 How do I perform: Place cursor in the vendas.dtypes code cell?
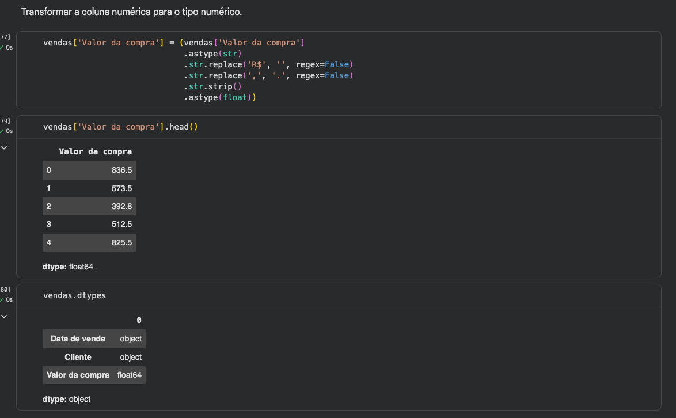(74, 295)
